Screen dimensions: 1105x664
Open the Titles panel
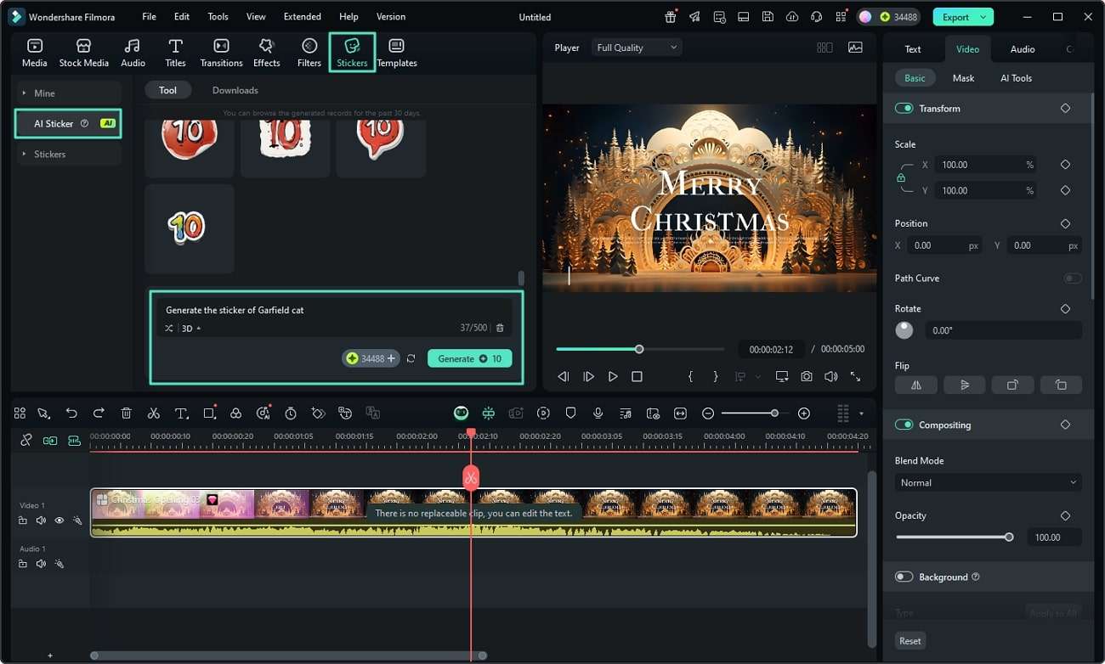(x=176, y=53)
